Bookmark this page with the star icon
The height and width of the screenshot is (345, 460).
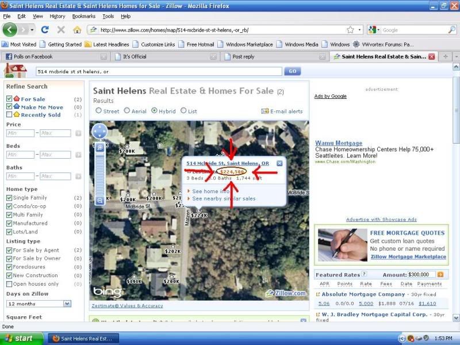coord(350,30)
